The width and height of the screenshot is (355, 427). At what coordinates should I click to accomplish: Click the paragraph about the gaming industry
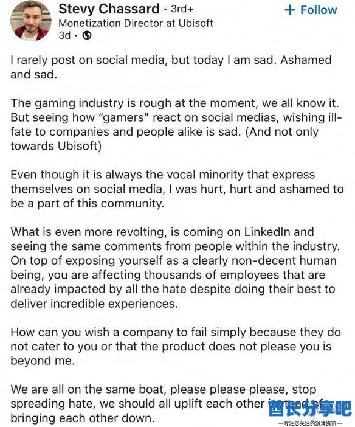point(176,125)
